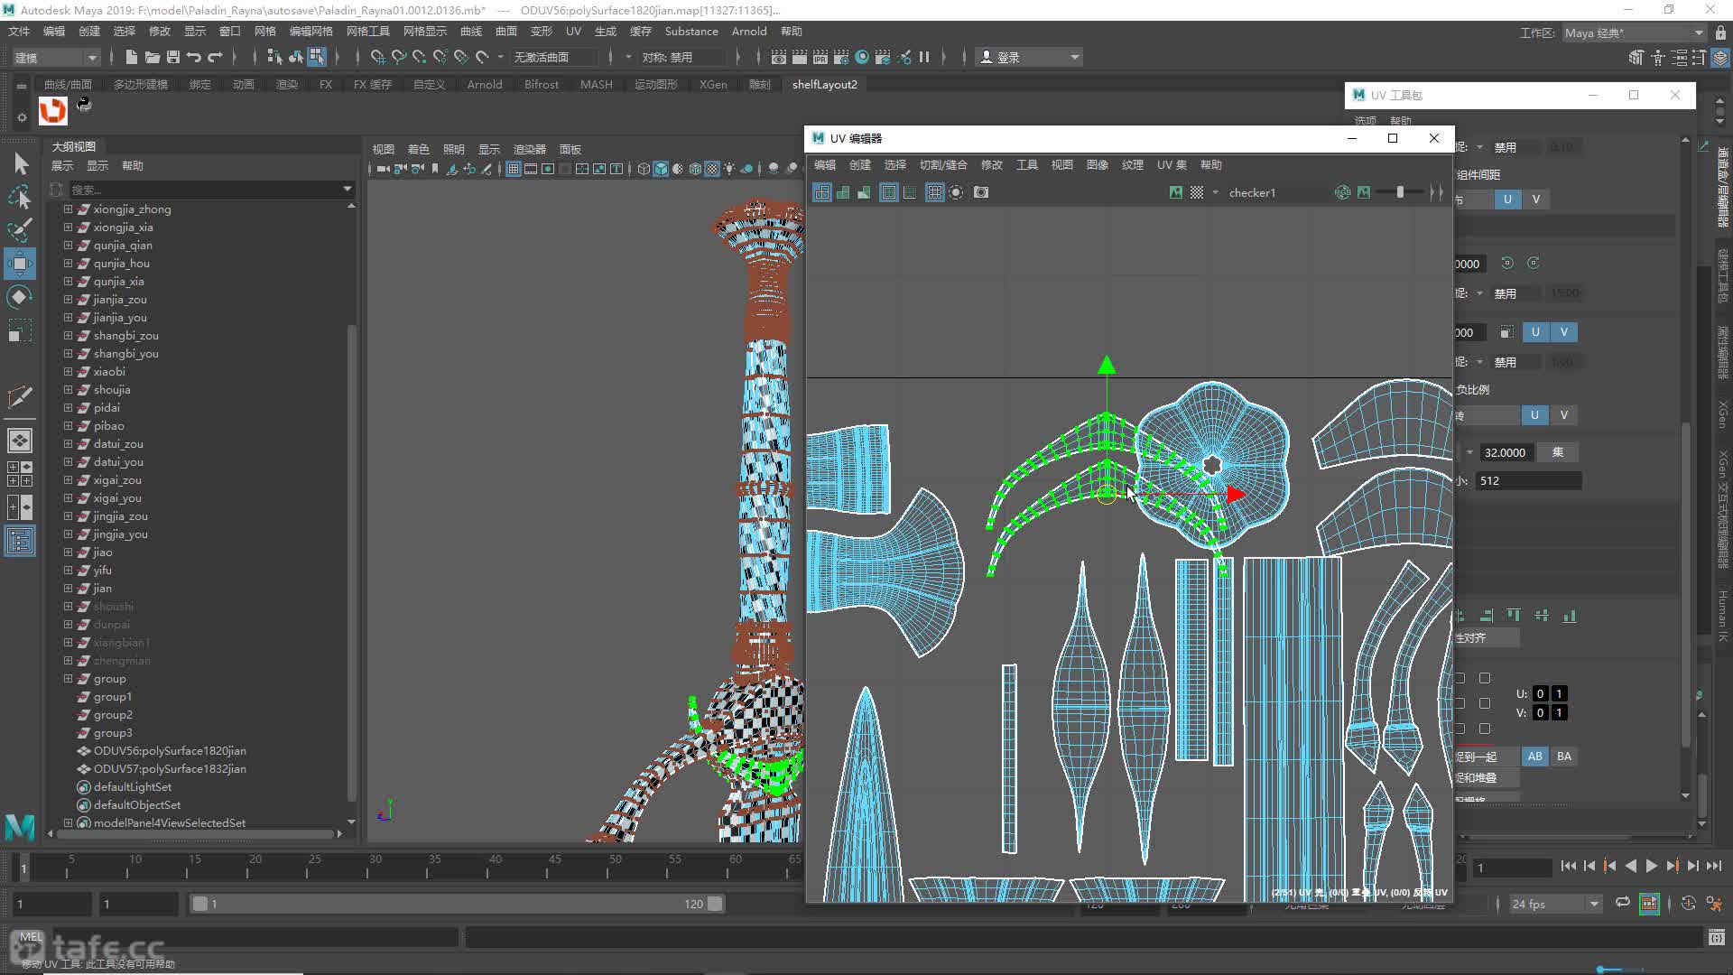Select ODUV56:polySurface1820jian in outliner
This screenshot has height=975, width=1733.
[x=170, y=750]
